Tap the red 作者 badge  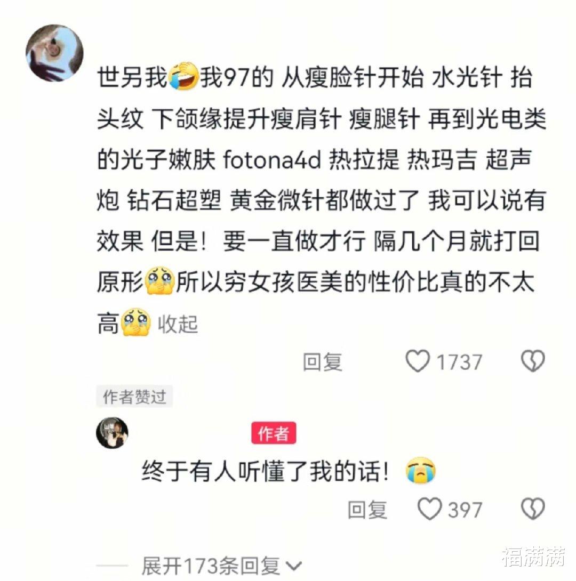coord(274,433)
